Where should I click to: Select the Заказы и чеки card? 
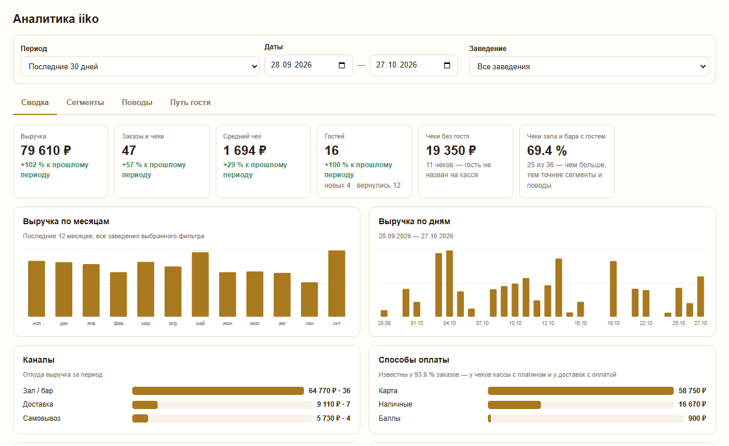point(162,161)
